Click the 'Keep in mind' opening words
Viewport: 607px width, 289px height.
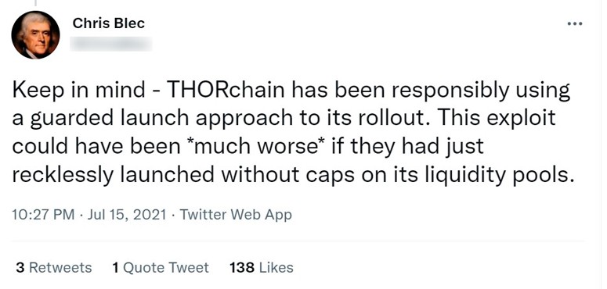78,91
